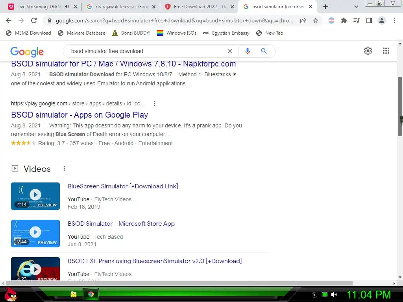
Task: Open the tab search dropdown arrow
Action: (356, 7)
